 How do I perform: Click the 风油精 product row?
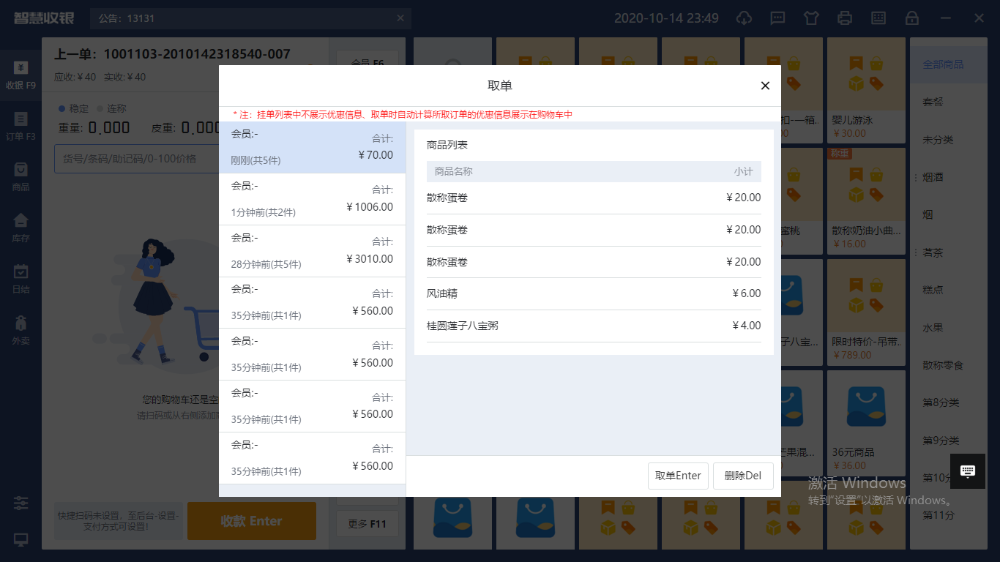coord(594,293)
